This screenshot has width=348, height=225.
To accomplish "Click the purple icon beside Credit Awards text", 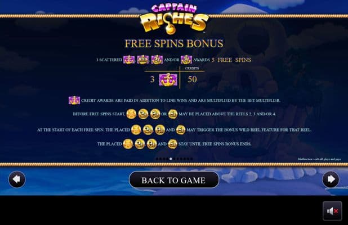I will [x=74, y=100].
